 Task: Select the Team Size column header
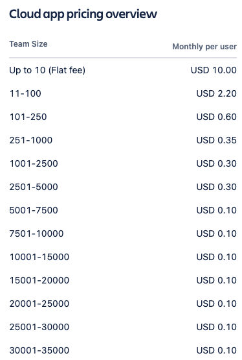pyautogui.click(x=28, y=43)
